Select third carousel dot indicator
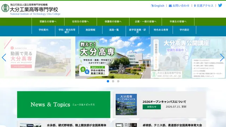The width and height of the screenshot is (226, 127). tap(118, 81)
